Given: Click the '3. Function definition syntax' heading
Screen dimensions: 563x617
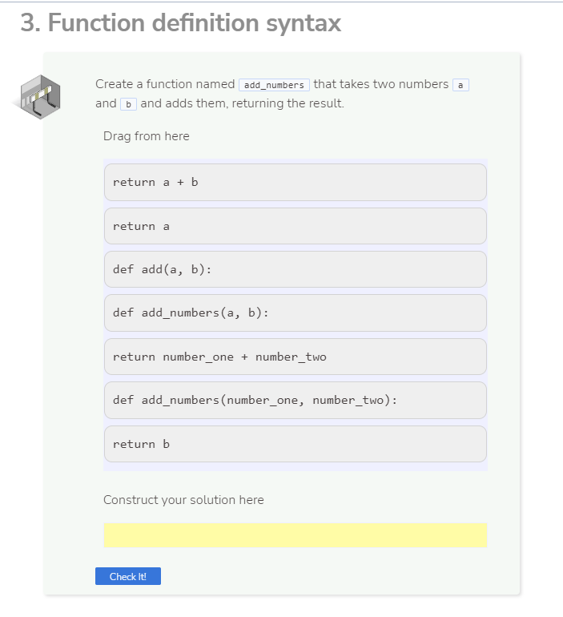Looking at the screenshot, I should [180, 22].
